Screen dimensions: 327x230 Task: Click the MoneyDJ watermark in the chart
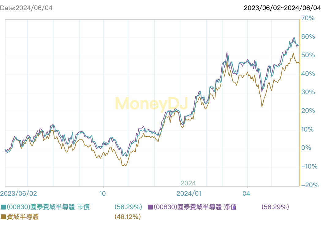[151, 103]
